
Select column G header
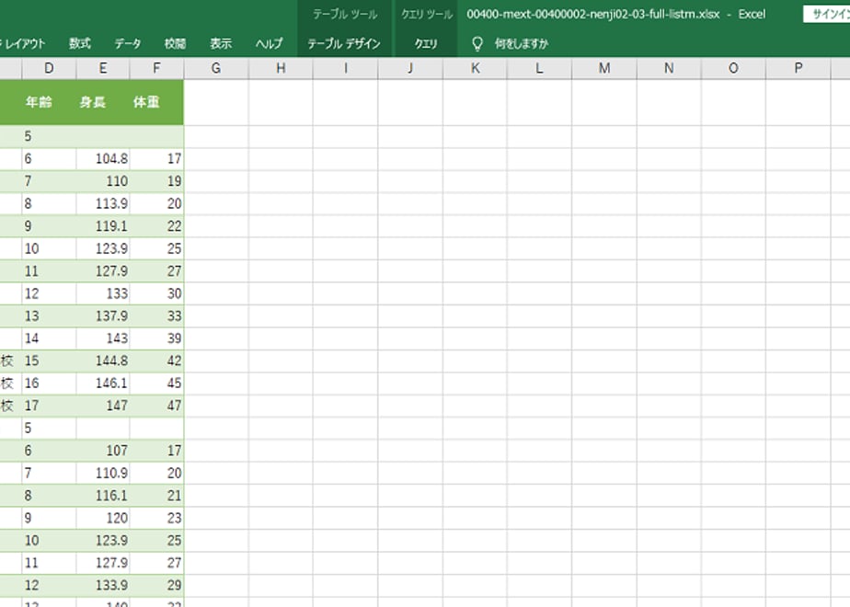216,68
